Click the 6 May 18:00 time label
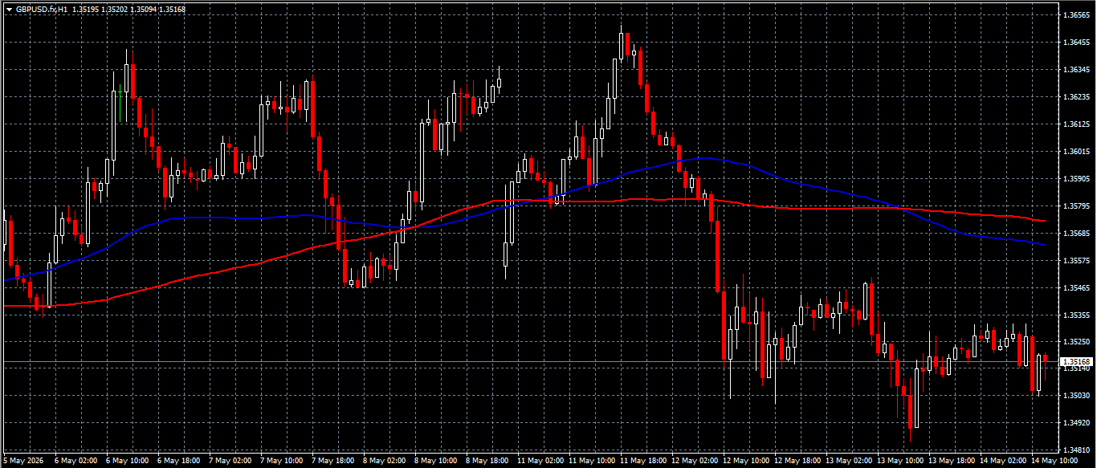 (x=181, y=462)
